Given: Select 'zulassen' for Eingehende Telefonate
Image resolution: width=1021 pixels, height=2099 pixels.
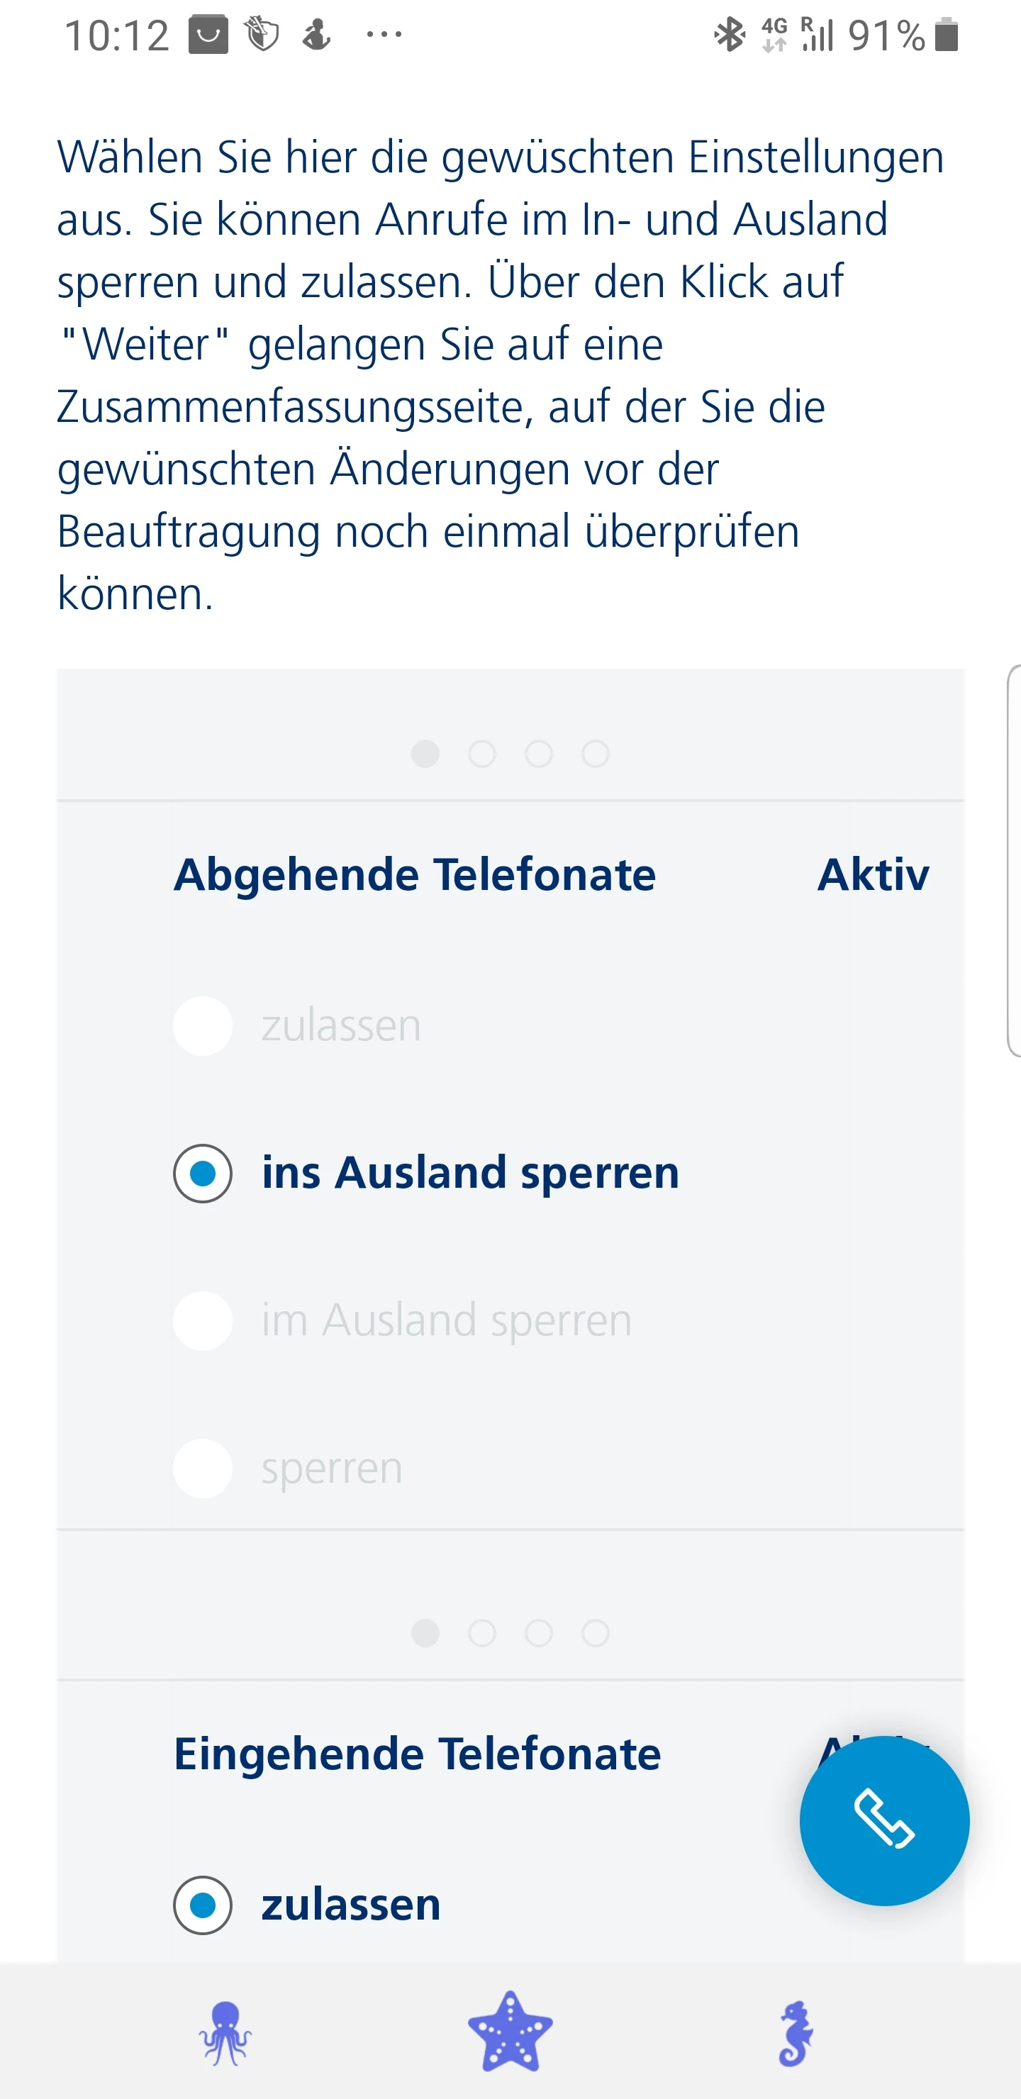Looking at the screenshot, I should click(203, 1905).
